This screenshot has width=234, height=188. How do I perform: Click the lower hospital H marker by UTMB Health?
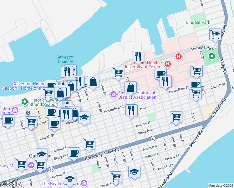[167, 64]
